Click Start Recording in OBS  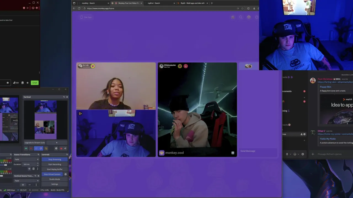[x=55, y=164]
